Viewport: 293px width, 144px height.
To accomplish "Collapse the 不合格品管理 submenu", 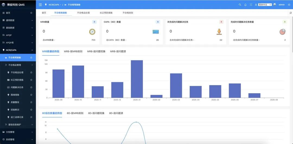I will pyautogui.click(x=18, y=65).
